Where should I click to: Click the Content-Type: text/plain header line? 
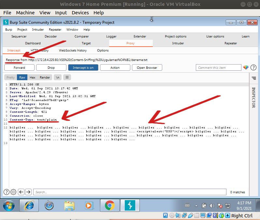coord(33,120)
